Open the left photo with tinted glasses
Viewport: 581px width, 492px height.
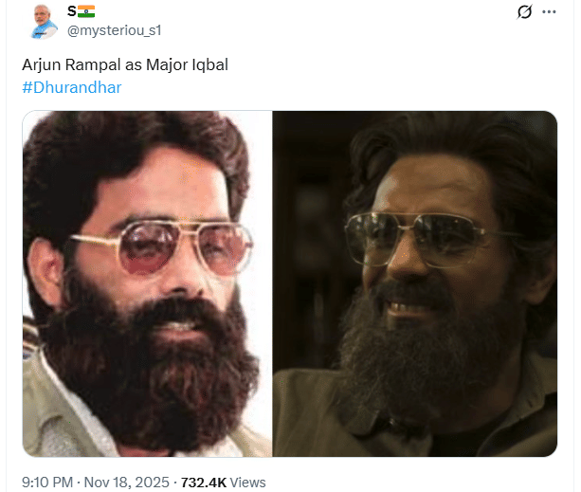point(148,283)
